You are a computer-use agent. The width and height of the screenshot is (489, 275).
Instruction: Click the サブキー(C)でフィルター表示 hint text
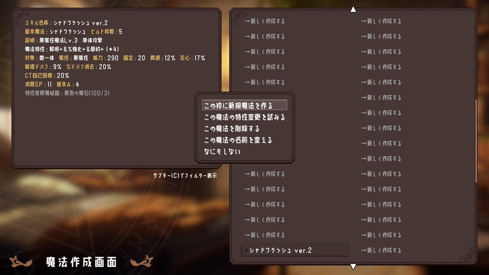pyautogui.click(x=185, y=176)
